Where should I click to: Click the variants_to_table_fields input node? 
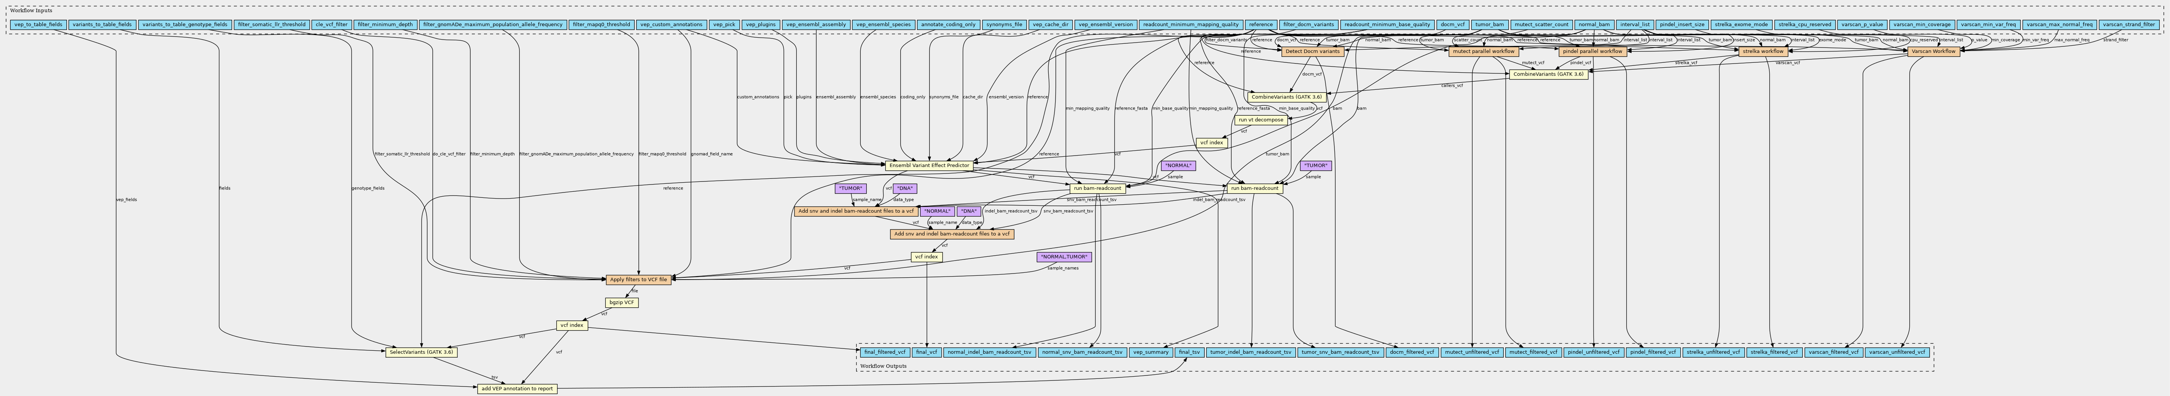point(102,24)
